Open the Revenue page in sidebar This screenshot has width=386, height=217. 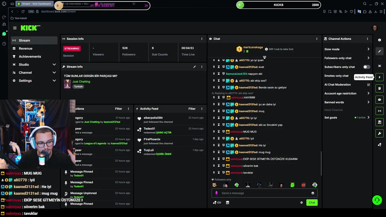tap(34, 49)
